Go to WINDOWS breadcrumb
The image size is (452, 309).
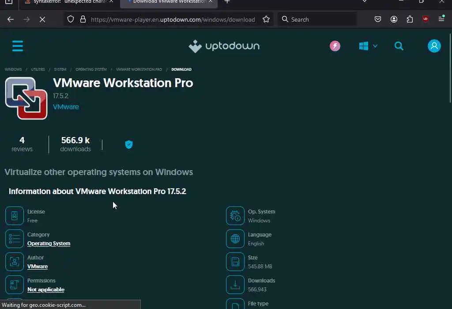[13, 69]
